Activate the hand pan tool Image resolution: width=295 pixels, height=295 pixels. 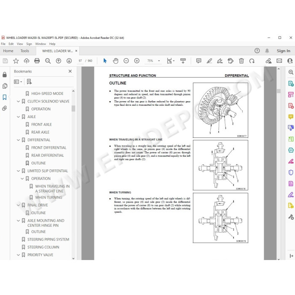point(115,61)
